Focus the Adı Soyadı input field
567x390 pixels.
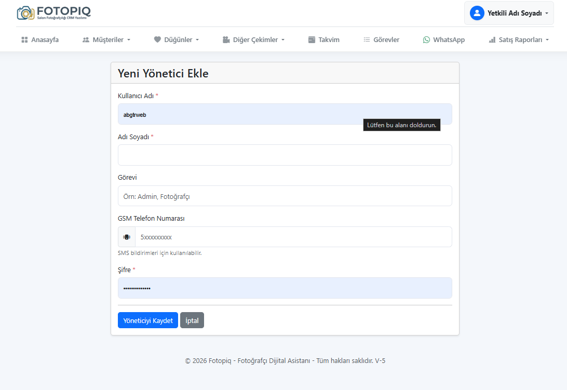(x=285, y=155)
